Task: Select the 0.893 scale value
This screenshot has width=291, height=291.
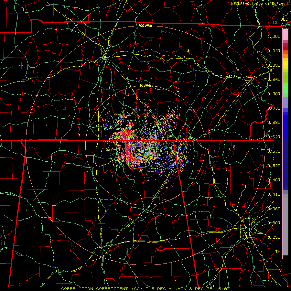Action: (274, 65)
